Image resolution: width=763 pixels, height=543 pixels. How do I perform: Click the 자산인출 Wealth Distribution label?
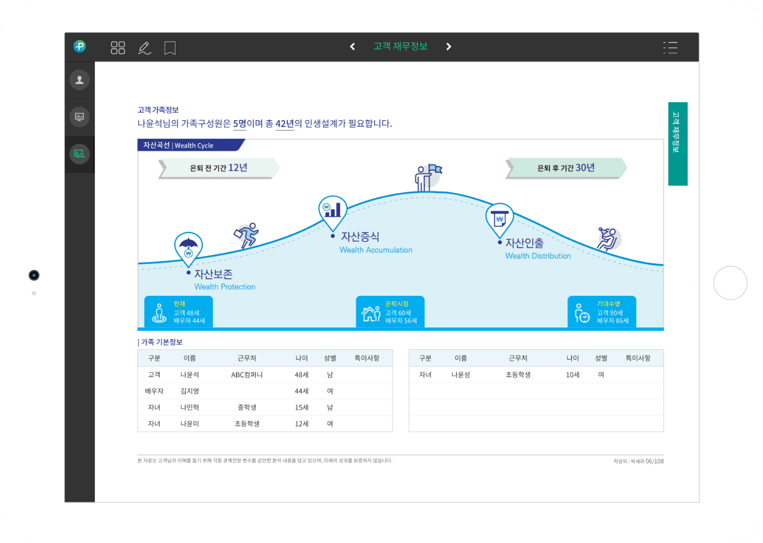pos(538,249)
